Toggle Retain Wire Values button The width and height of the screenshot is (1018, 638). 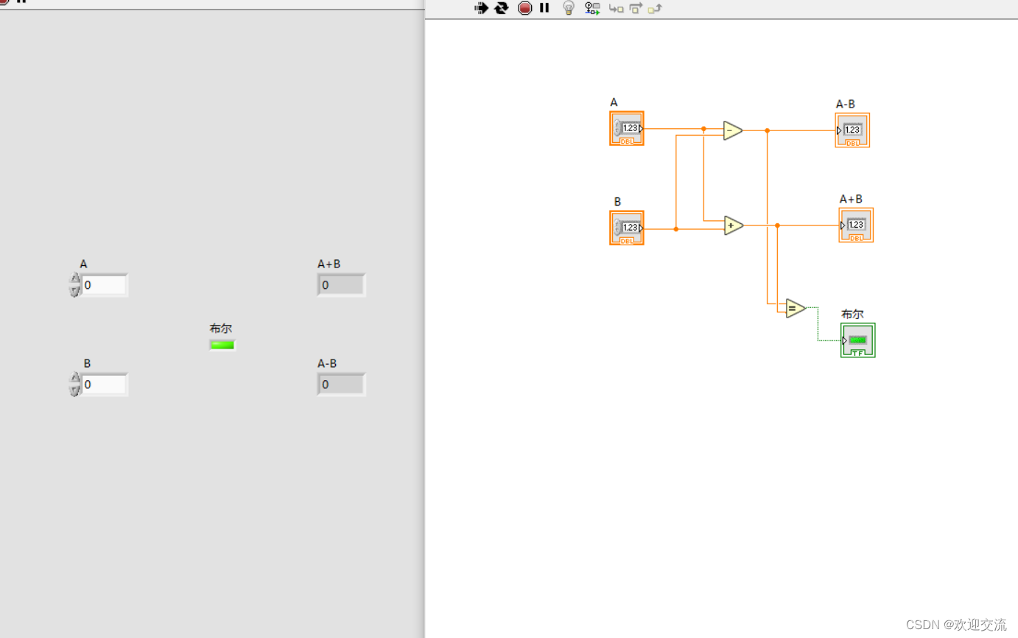tap(592, 8)
